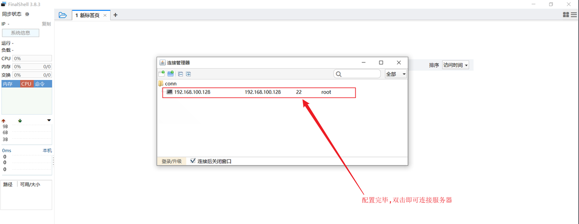The height and width of the screenshot is (224, 579).
Task: Close the 新标签页 tab
Action: click(105, 15)
